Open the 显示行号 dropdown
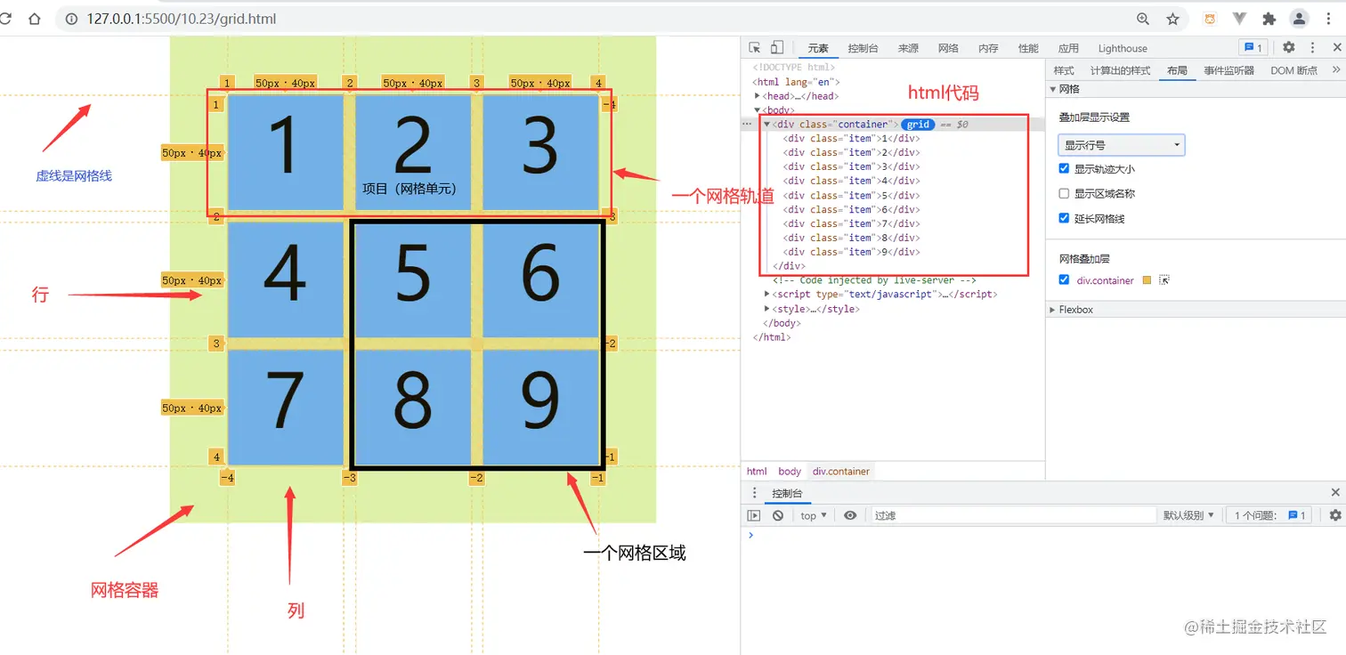 pyautogui.click(x=1122, y=145)
